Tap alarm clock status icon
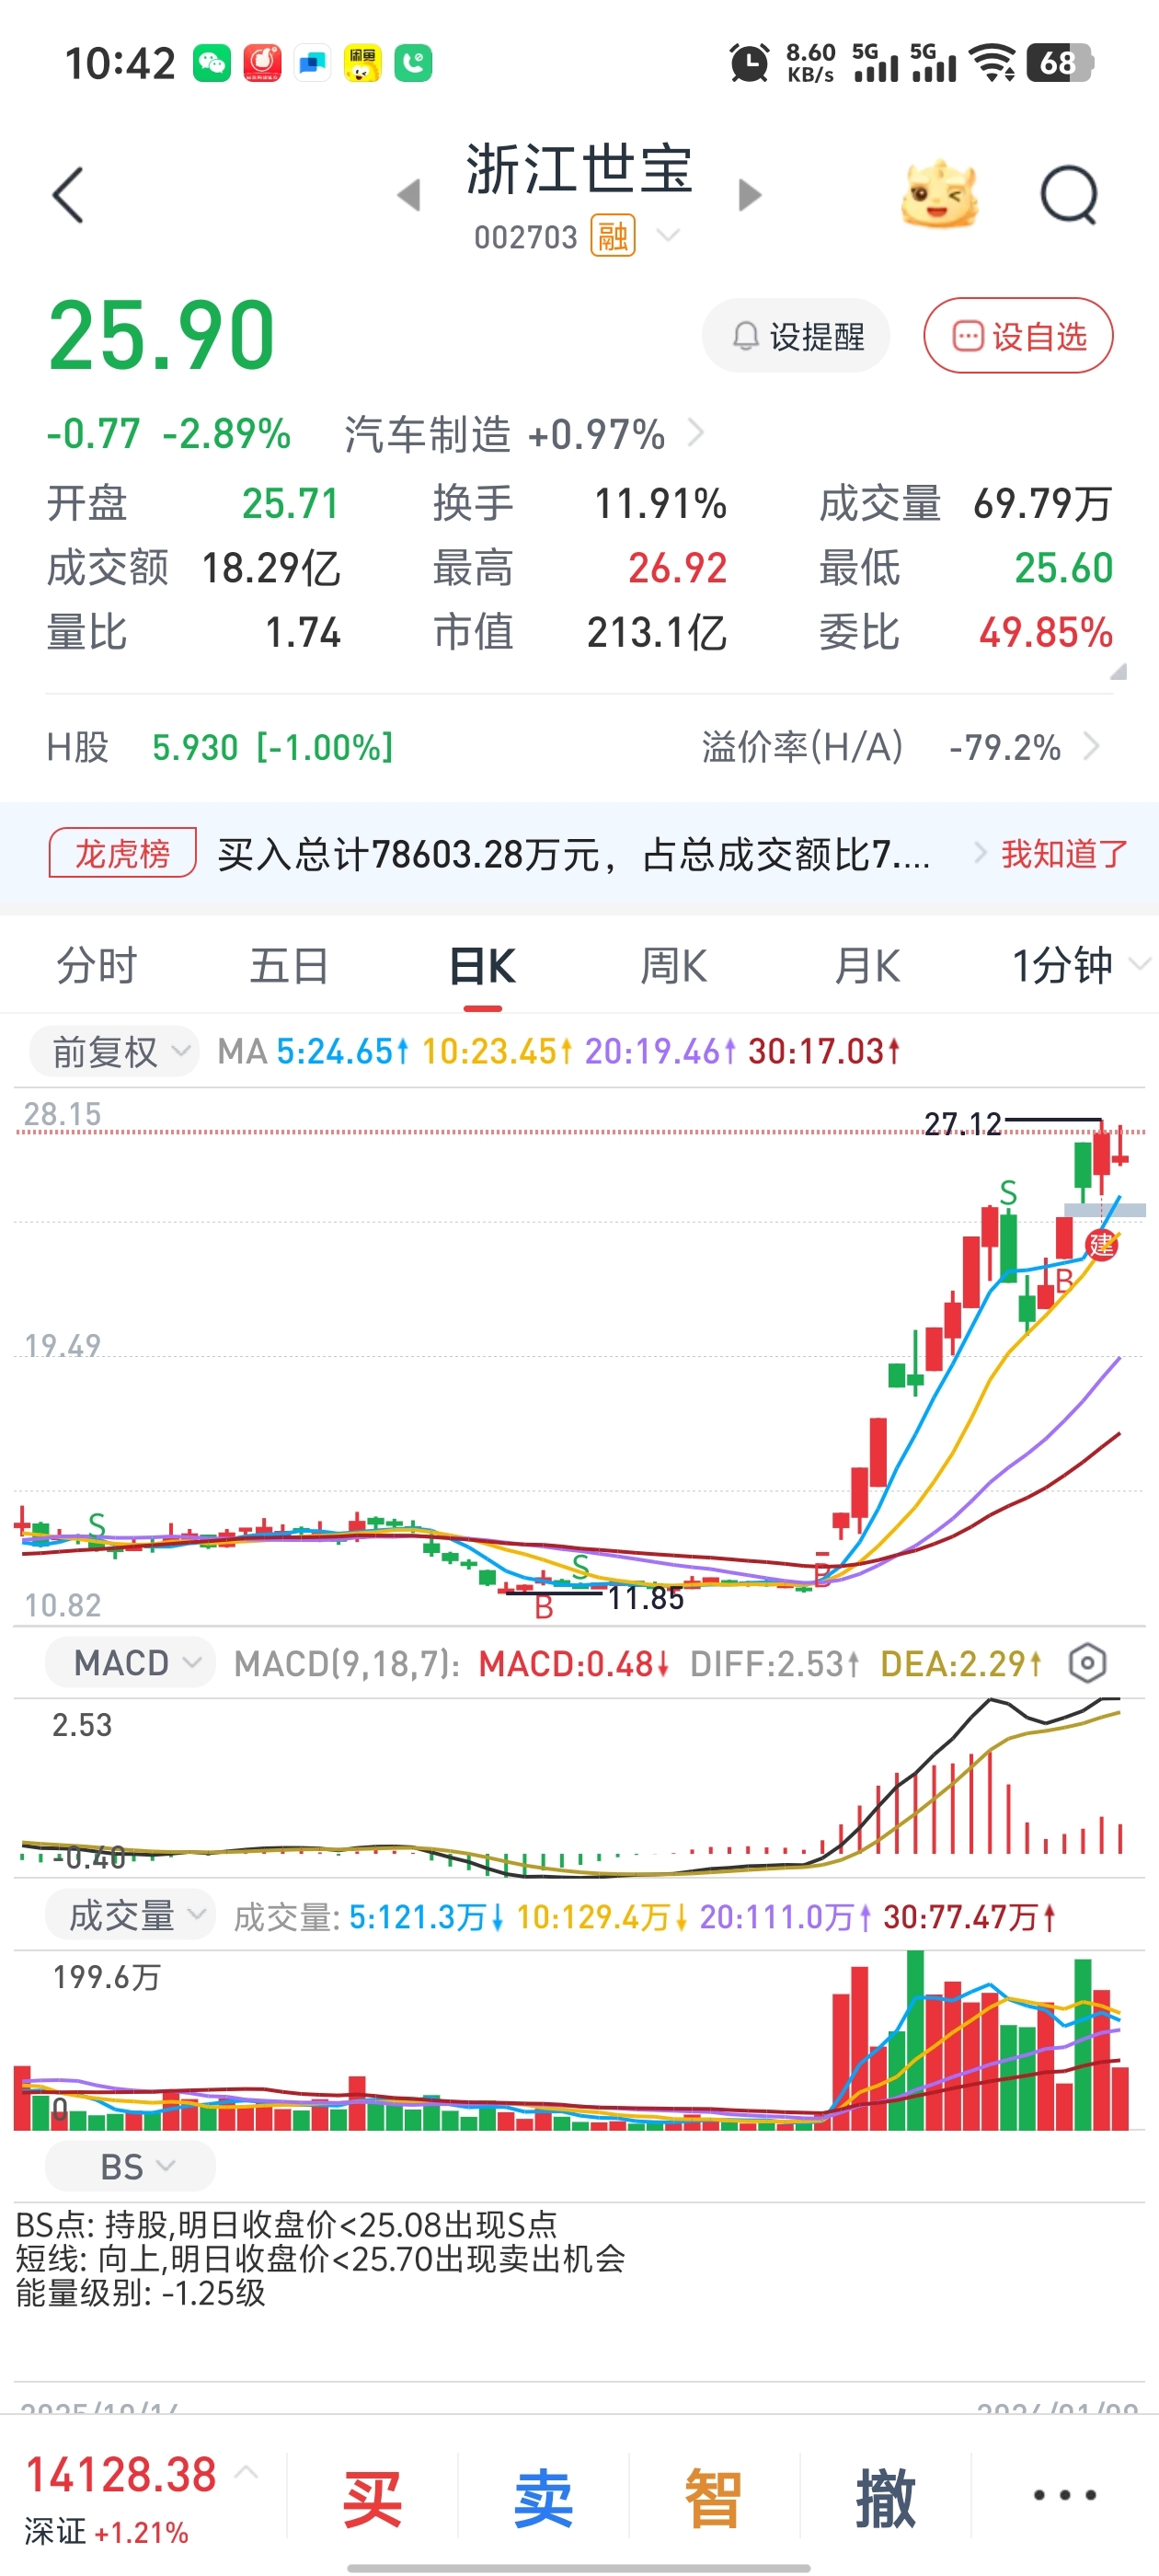This screenshot has height=2576, width=1159. click(749, 63)
